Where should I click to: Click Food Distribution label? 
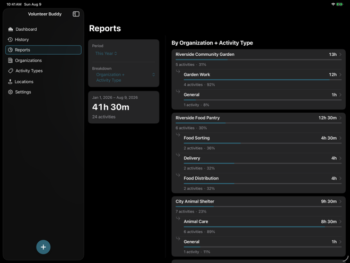pos(201,178)
